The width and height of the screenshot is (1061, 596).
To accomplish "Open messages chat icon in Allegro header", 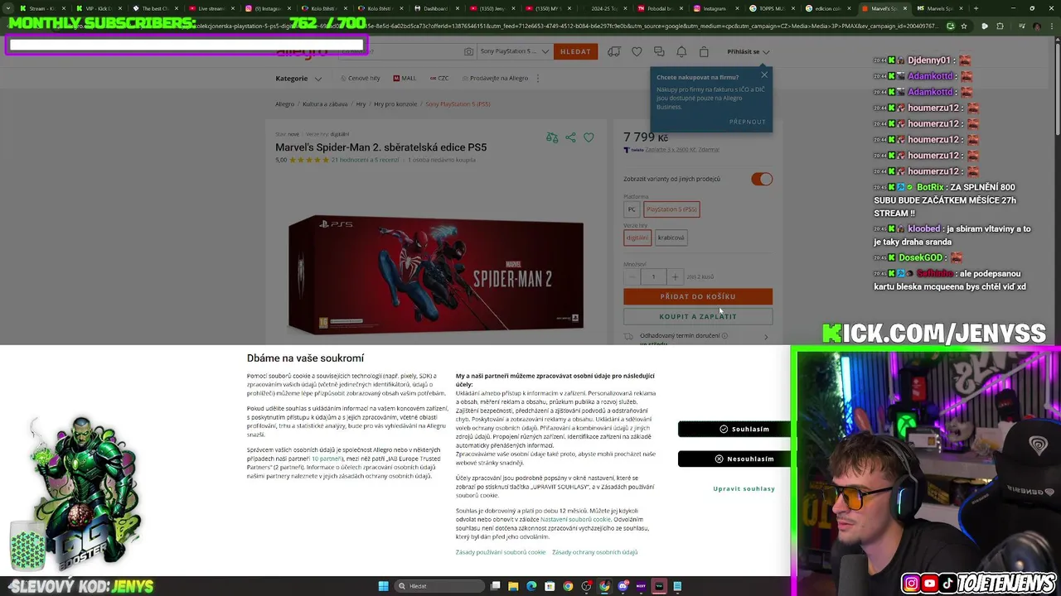I will pyautogui.click(x=659, y=51).
